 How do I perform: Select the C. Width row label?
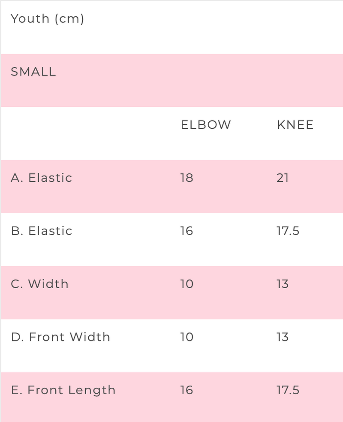39,284
